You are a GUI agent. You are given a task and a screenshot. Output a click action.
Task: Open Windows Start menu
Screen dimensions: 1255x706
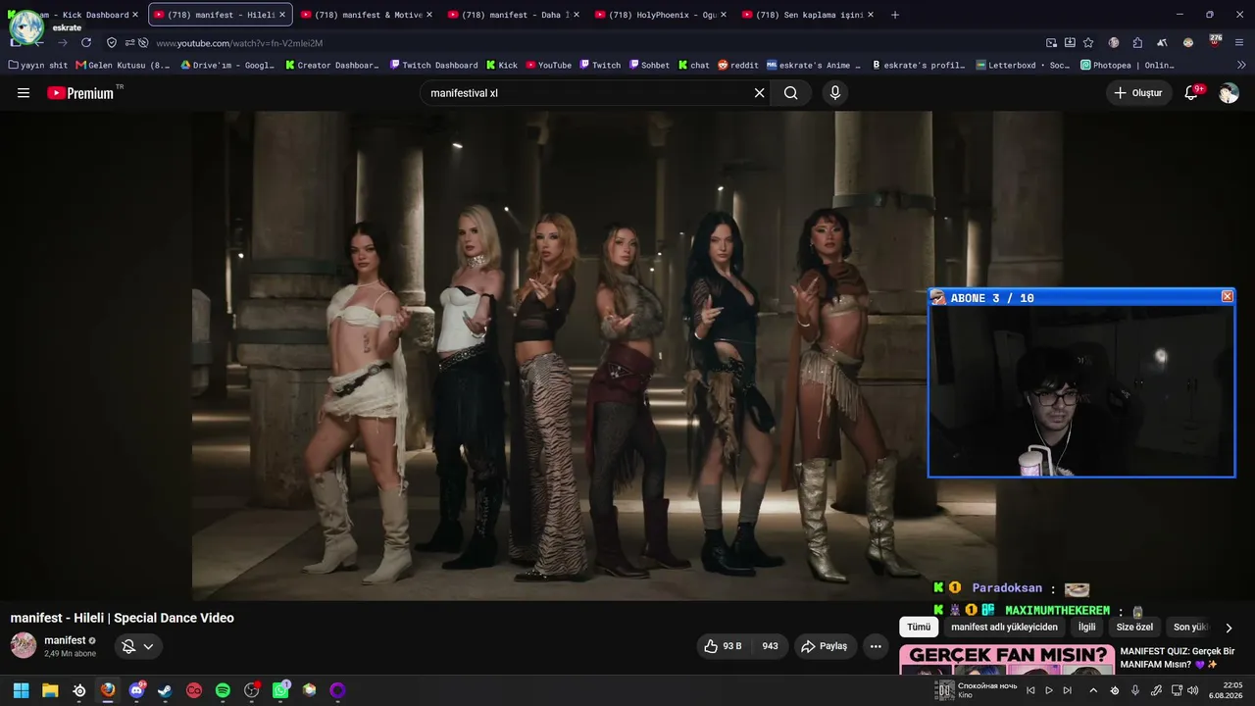coord(21,690)
